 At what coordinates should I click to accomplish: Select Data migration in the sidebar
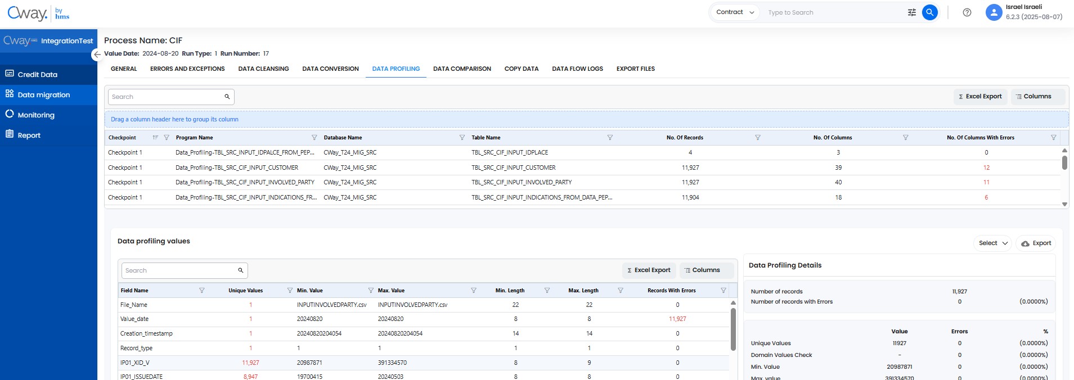[44, 95]
